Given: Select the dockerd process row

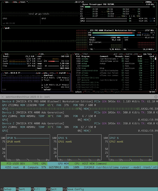Looking at the screenshot, I should point(115,80).
